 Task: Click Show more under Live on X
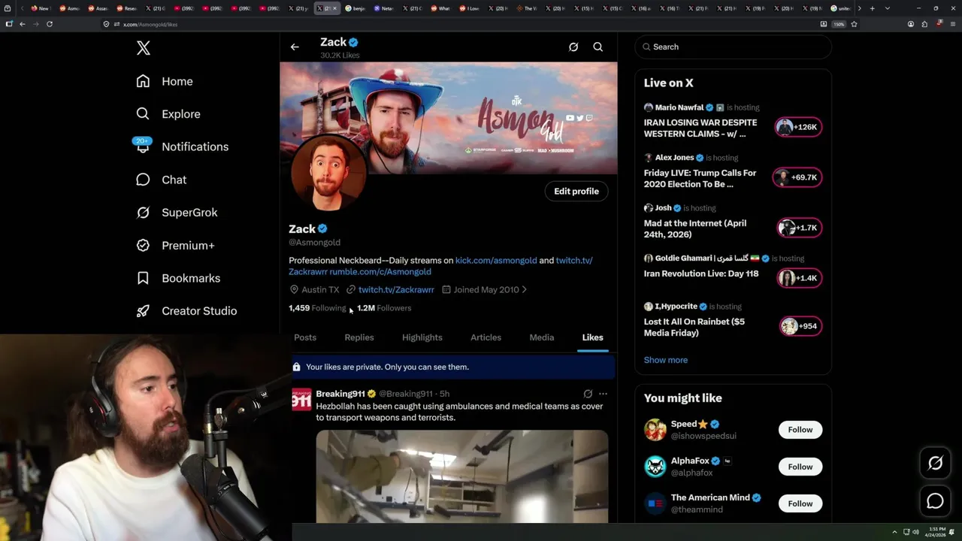pyautogui.click(x=666, y=360)
